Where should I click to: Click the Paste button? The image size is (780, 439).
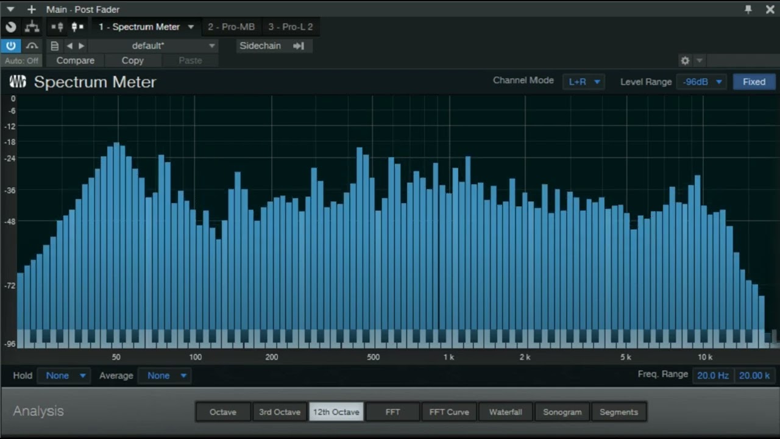(x=190, y=60)
